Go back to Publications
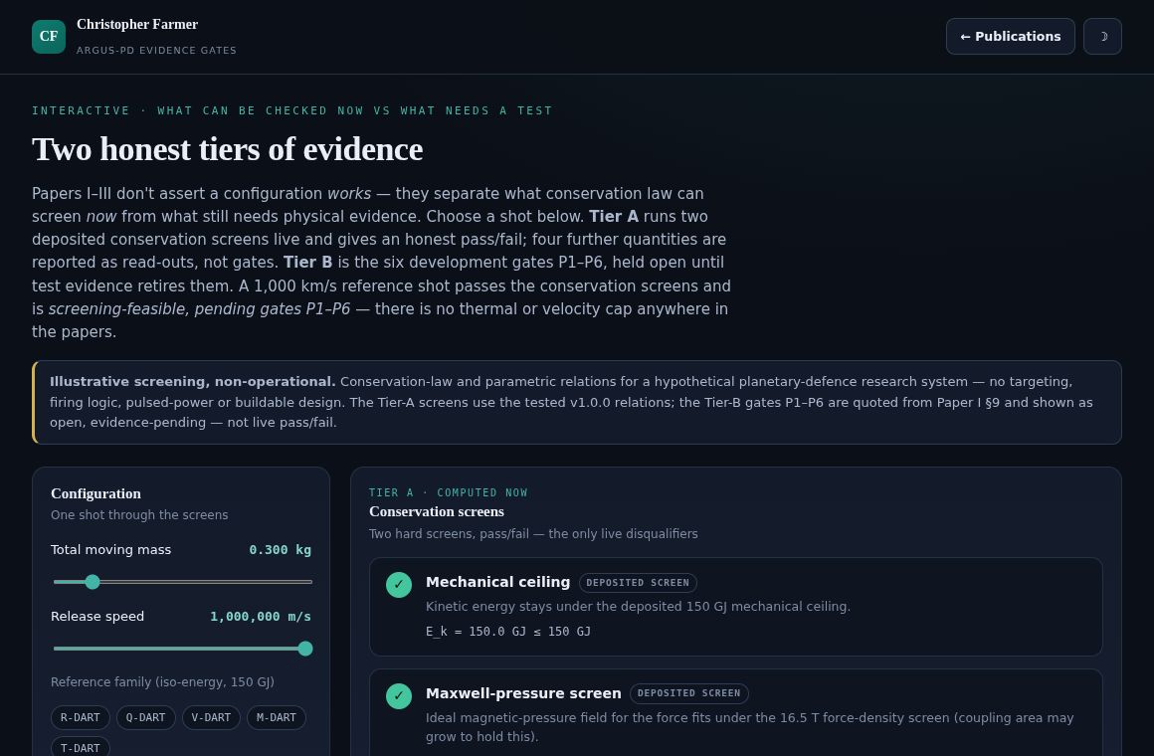Screen dimensions: 1154x756 (1011, 36)
